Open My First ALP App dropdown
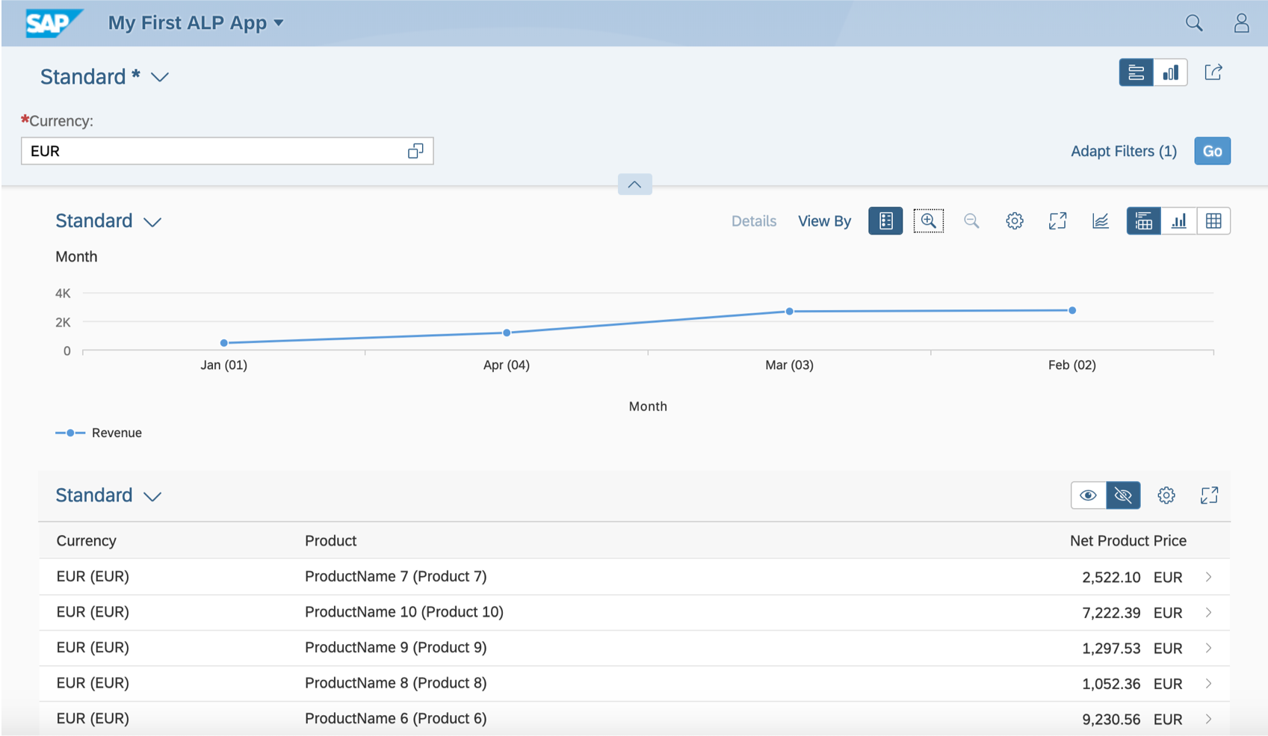Screen dimensions: 1268x736 [196, 23]
